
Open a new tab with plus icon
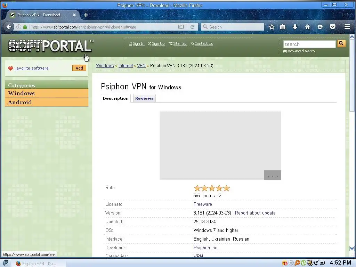coord(86,15)
